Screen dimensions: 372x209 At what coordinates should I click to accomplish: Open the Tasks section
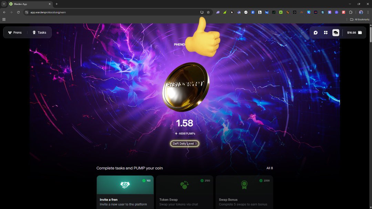(39, 32)
